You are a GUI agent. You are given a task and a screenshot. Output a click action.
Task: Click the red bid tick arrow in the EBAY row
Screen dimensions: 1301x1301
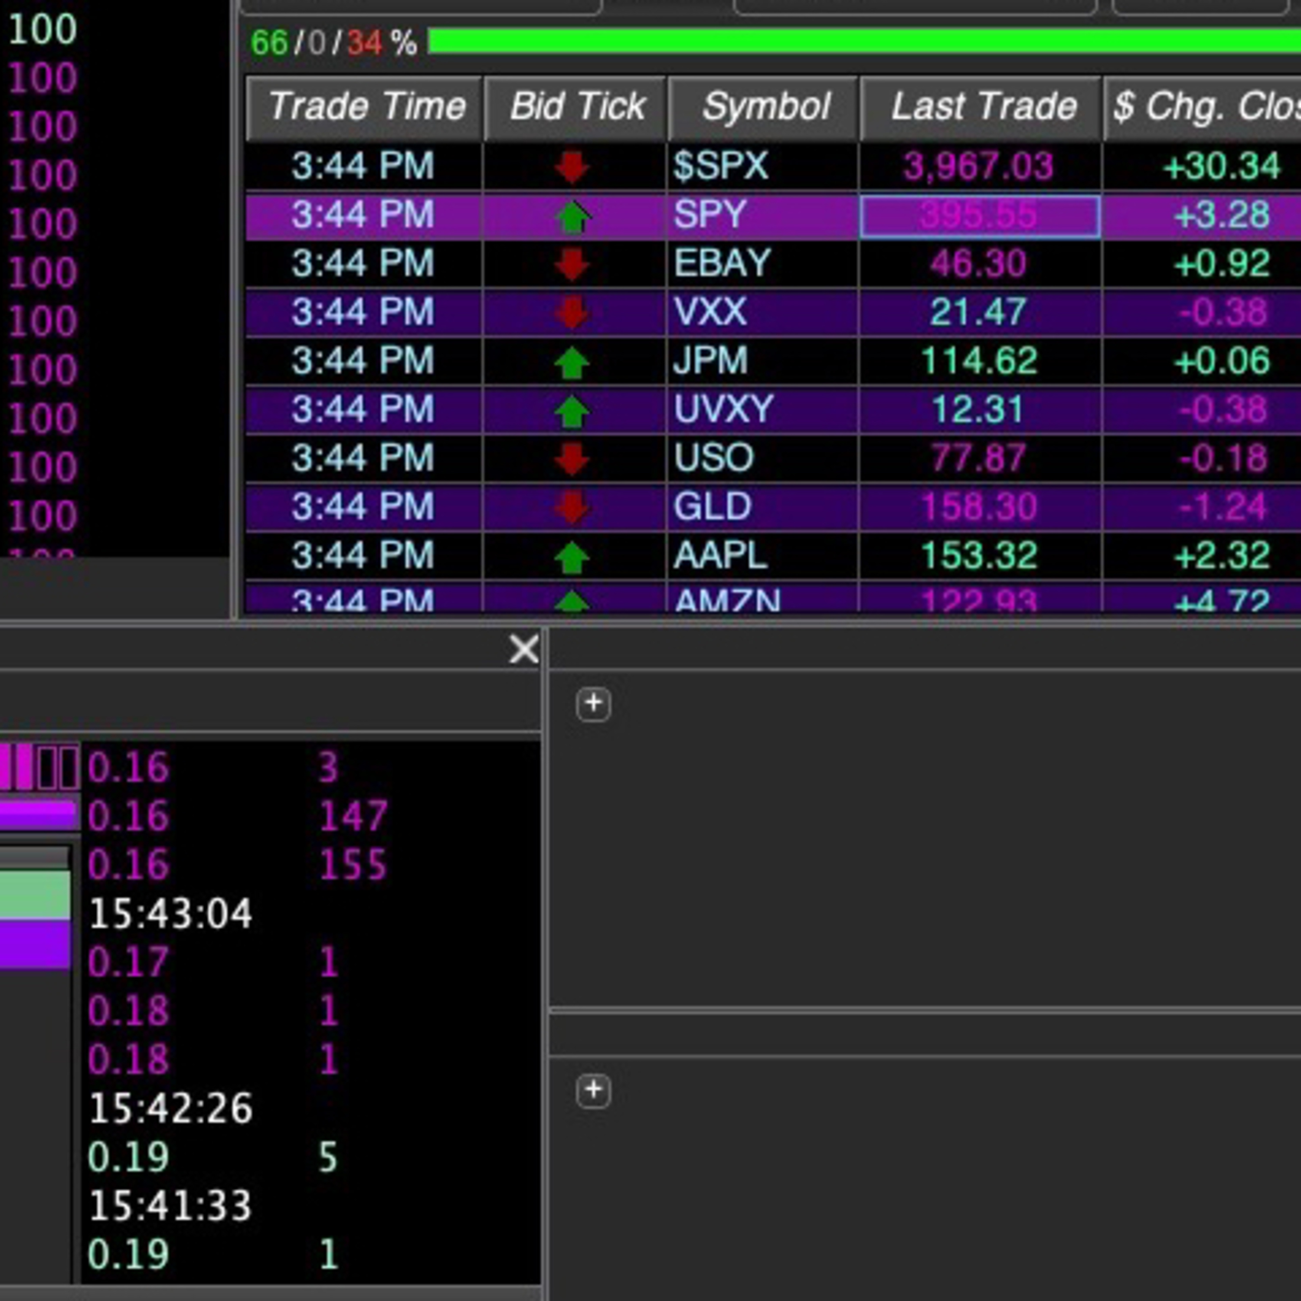(x=572, y=264)
